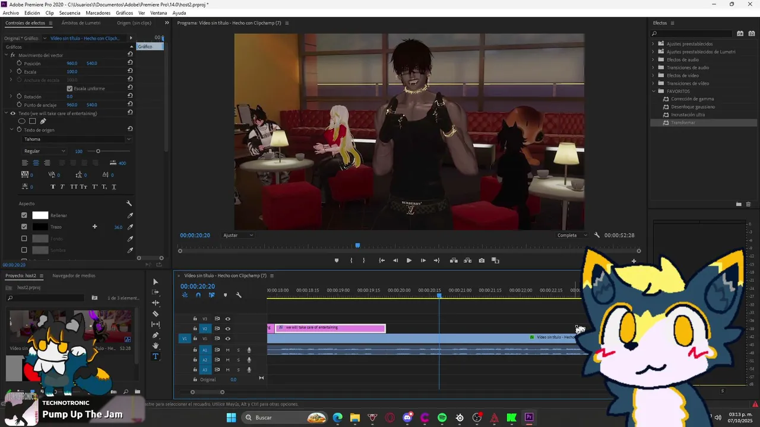Select the 'we will take care of entertaining' clip
Screen dimensions: 760x427
click(x=330, y=328)
